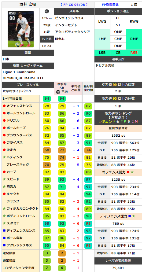The height and width of the screenshot is (273, 144).
Task: Select the スタミナ value 98
Action: pyautogui.click(x=47, y=223)
